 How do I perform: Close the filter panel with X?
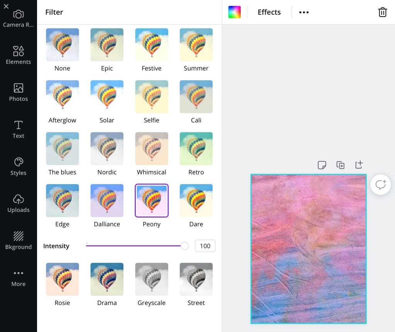click(x=6, y=6)
